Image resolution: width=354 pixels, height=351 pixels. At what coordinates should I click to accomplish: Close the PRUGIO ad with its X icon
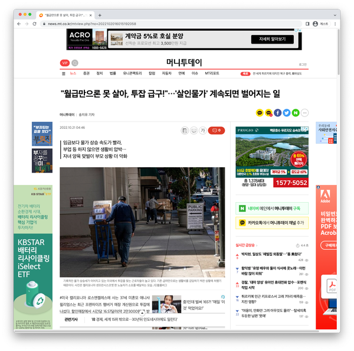click(x=307, y=128)
